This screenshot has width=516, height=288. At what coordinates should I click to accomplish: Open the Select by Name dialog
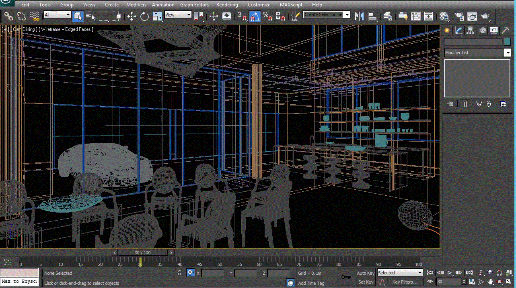pyautogui.click(x=90, y=16)
